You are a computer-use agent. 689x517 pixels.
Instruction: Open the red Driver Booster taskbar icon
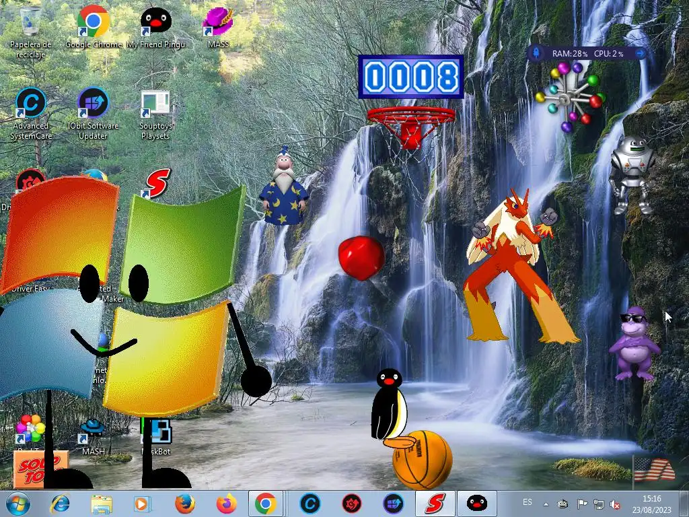(x=351, y=504)
